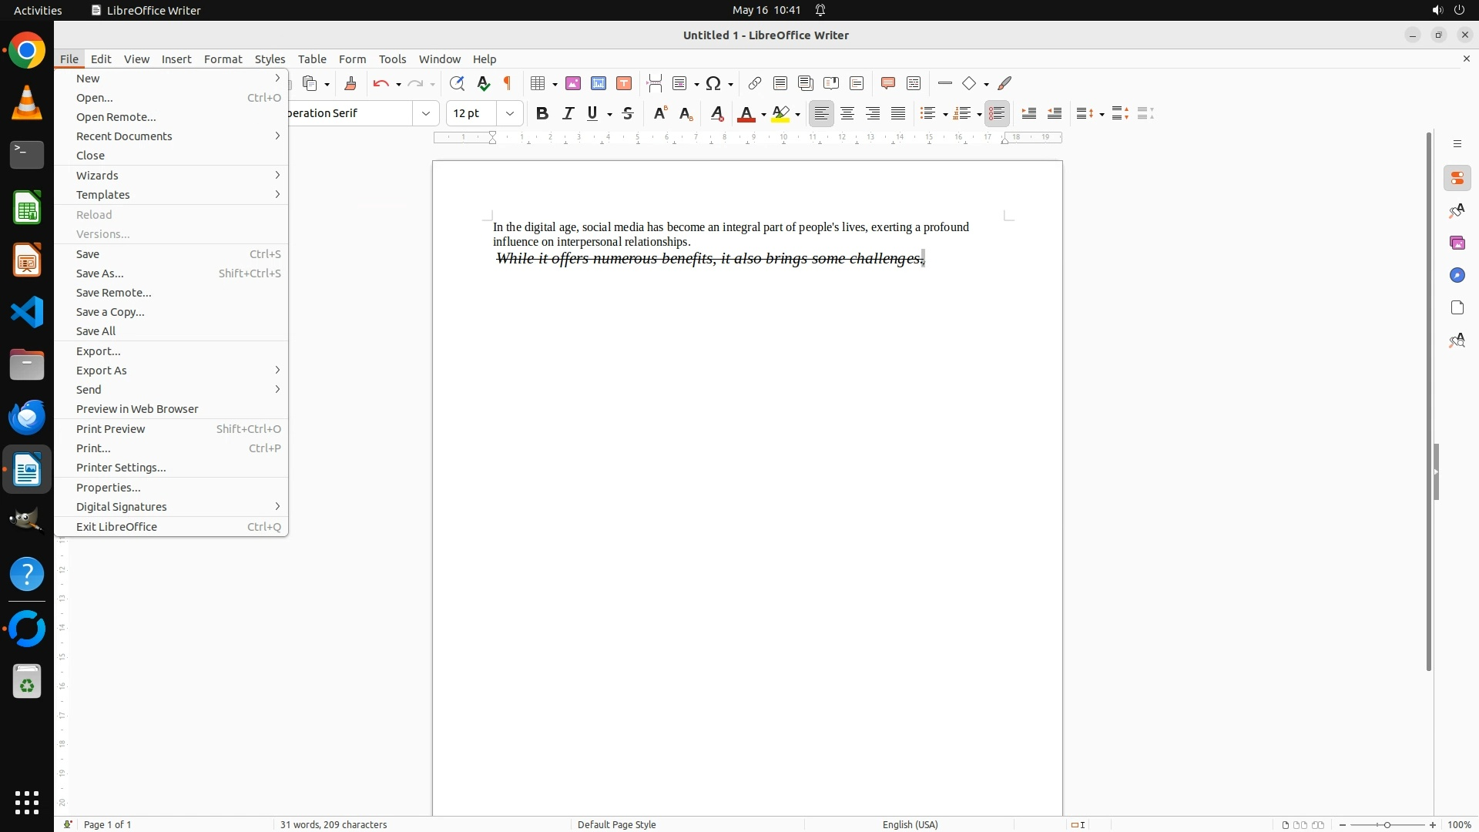
Task: Toggle Italic formatting button
Action: click(568, 113)
